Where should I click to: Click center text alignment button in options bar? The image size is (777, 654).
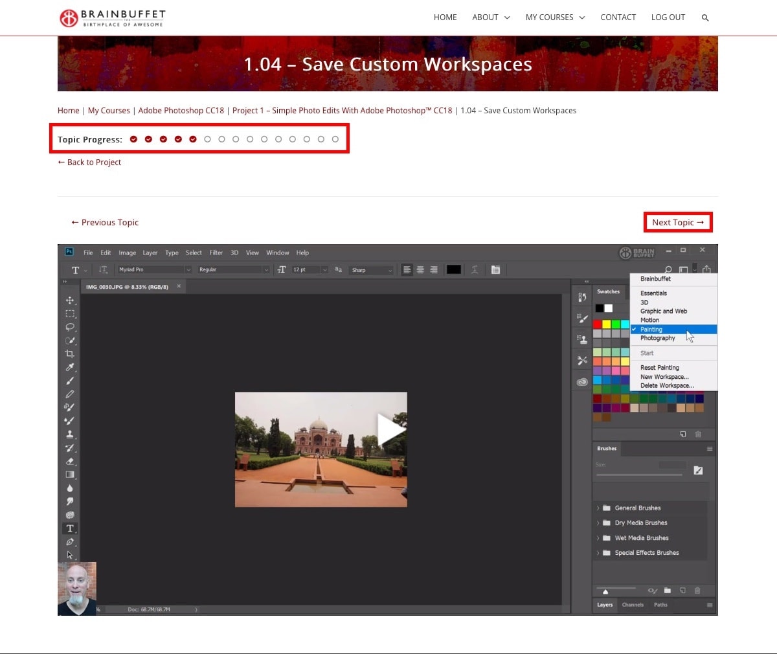click(420, 269)
